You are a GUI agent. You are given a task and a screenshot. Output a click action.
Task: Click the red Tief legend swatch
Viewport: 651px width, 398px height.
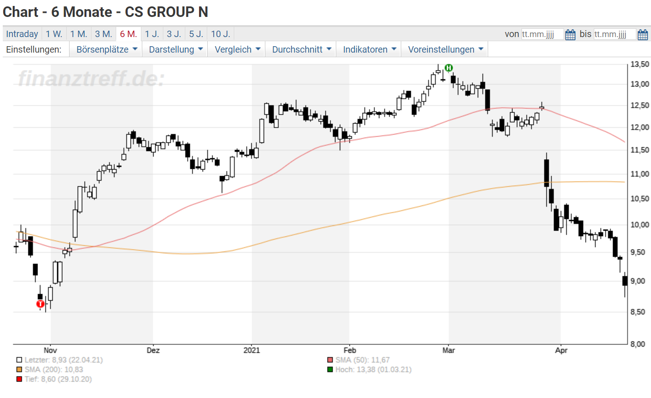[19, 379]
